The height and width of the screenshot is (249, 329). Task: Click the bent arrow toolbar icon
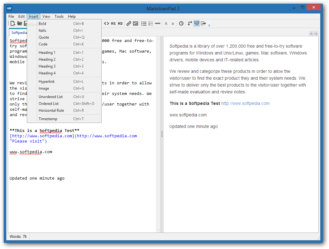coord(190,23)
